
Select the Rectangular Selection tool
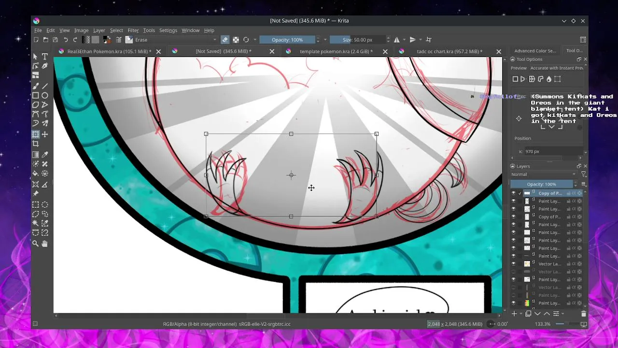(x=35, y=204)
